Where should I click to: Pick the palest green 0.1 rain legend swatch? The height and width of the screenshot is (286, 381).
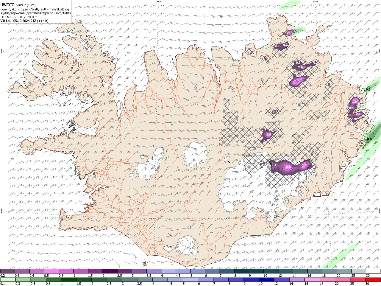point(8,279)
